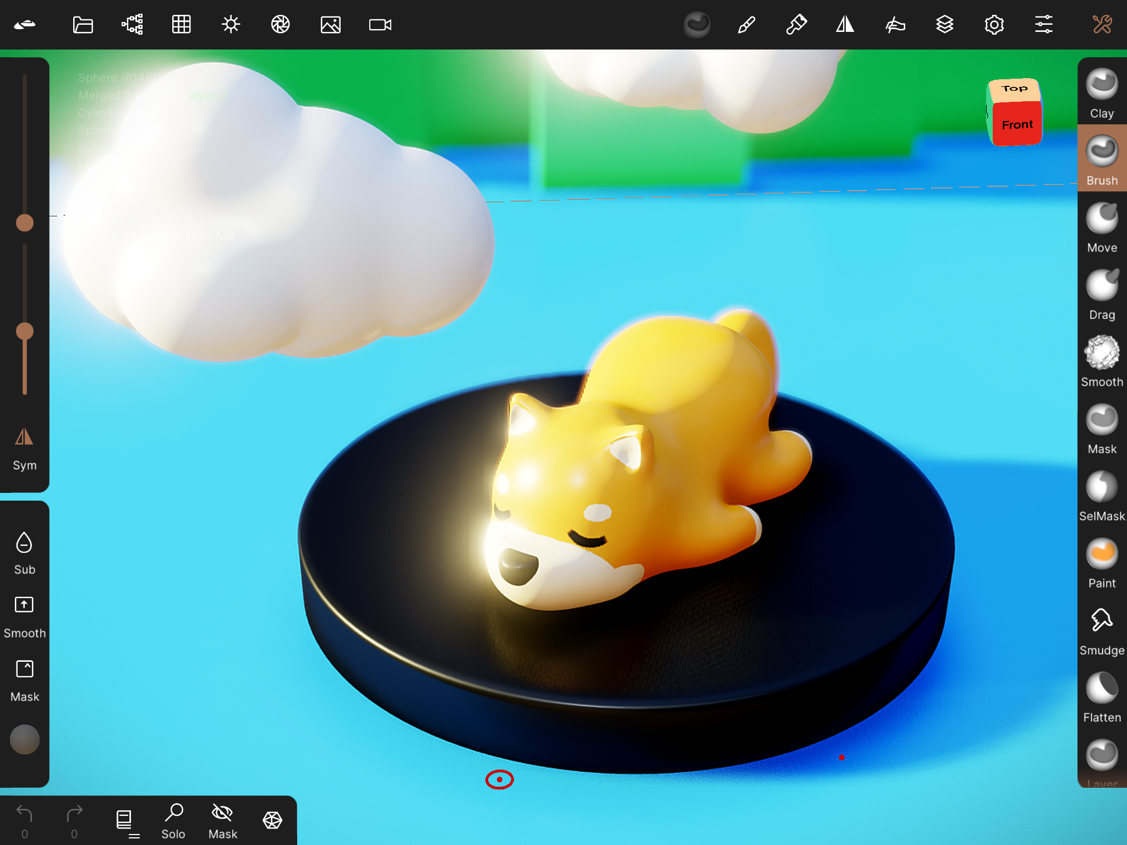Toggle Mask visibility at the bottom bar
The image size is (1127, 845).
[x=222, y=820]
